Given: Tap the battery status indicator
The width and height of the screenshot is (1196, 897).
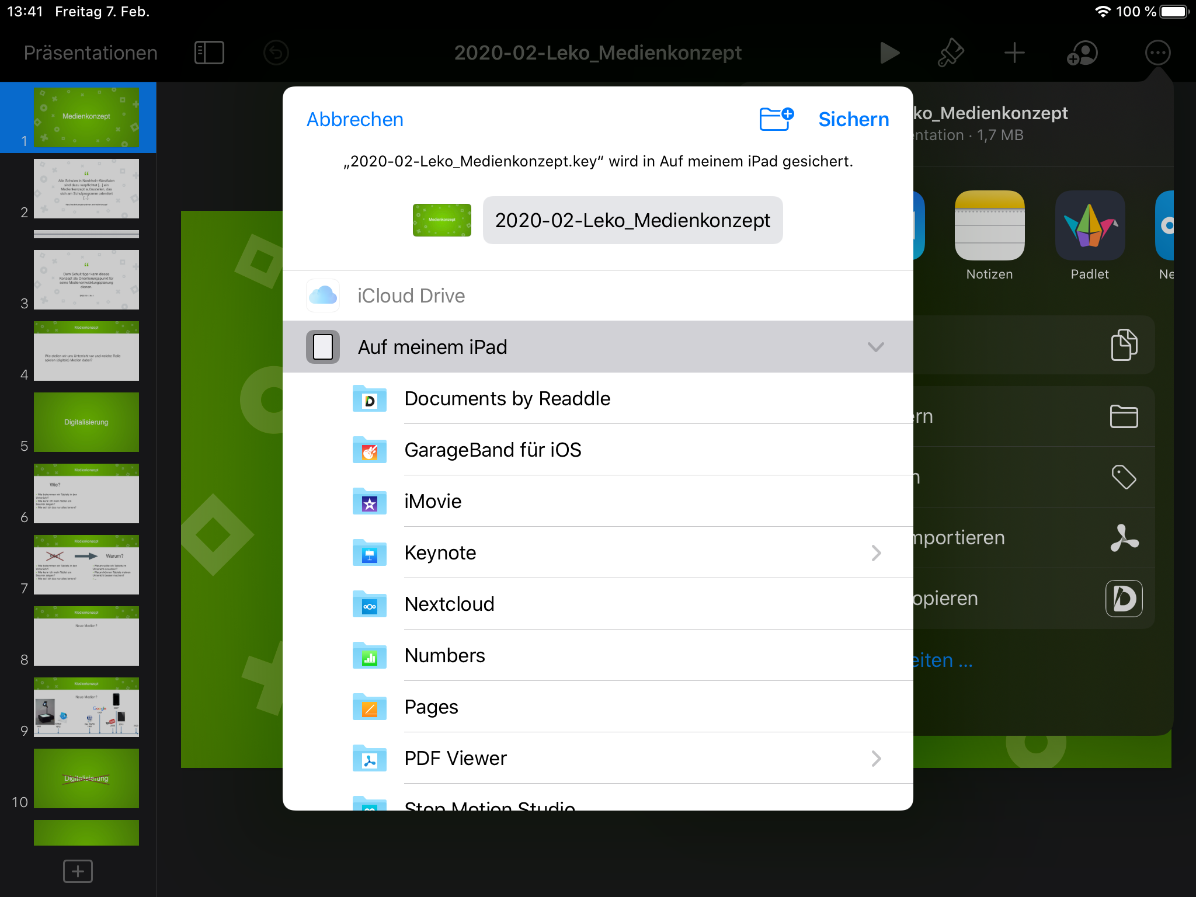Looking at the screenshot, I should [1175, 12].
